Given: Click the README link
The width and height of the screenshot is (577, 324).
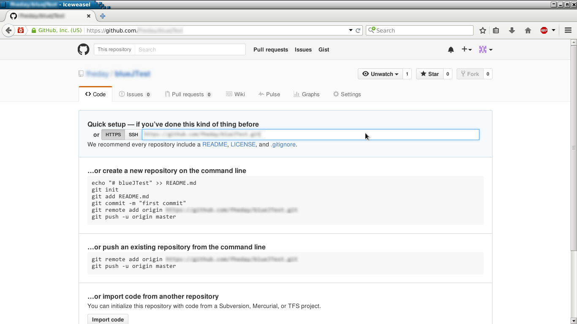Looking at the screenshot, I should 215,144.
